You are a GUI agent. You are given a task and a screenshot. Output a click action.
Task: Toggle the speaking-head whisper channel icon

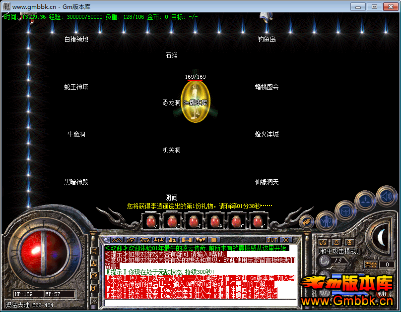tap(94, 289)
